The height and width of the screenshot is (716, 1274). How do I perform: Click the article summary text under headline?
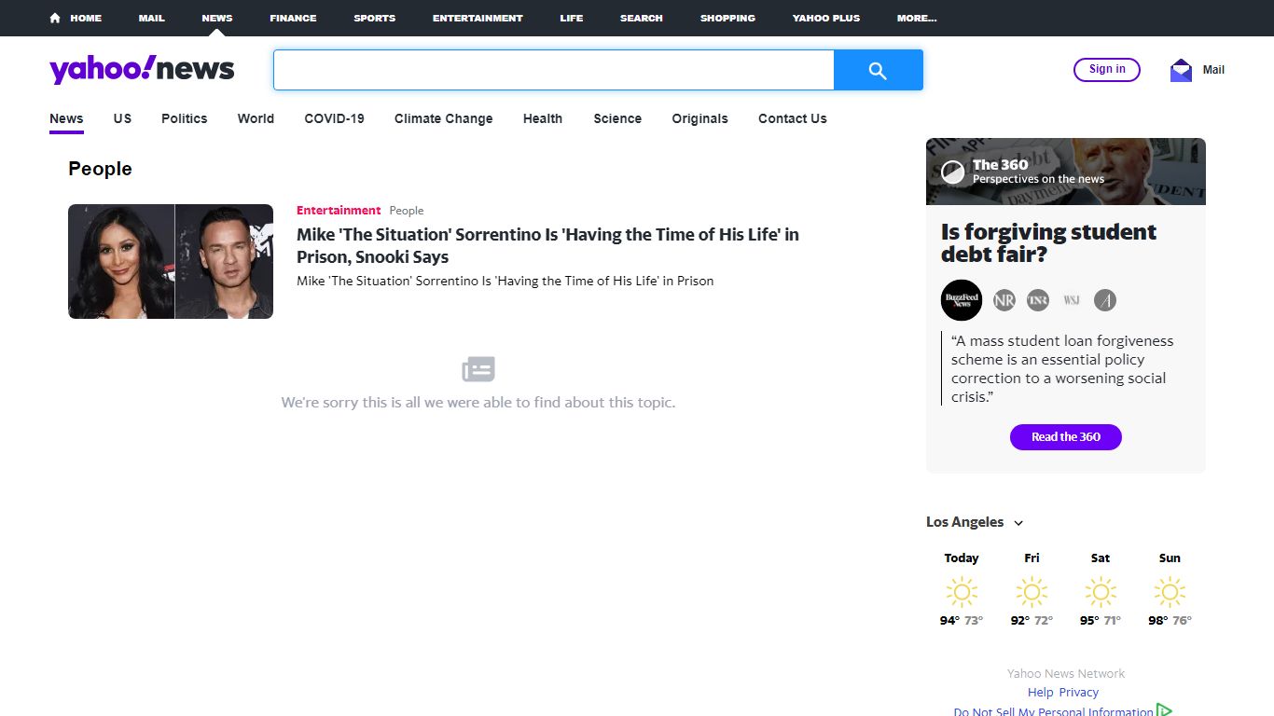coord(505,281)
